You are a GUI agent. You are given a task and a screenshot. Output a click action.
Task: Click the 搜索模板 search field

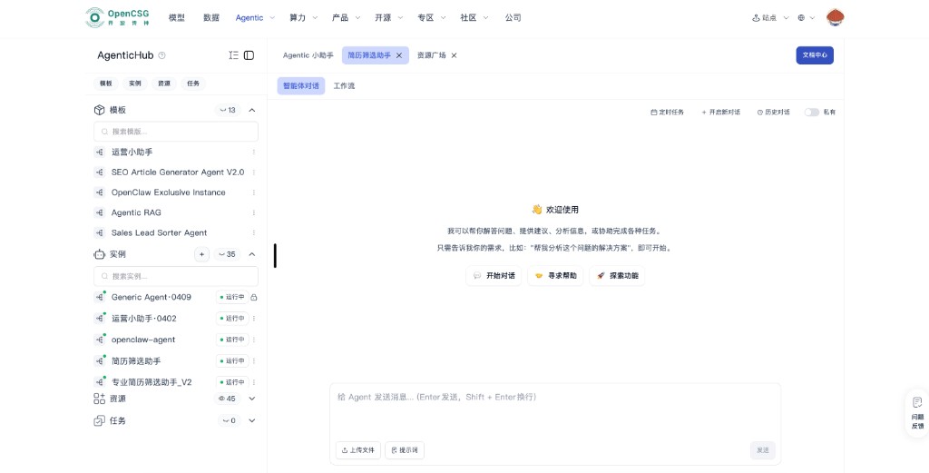[x=176, y=132]
